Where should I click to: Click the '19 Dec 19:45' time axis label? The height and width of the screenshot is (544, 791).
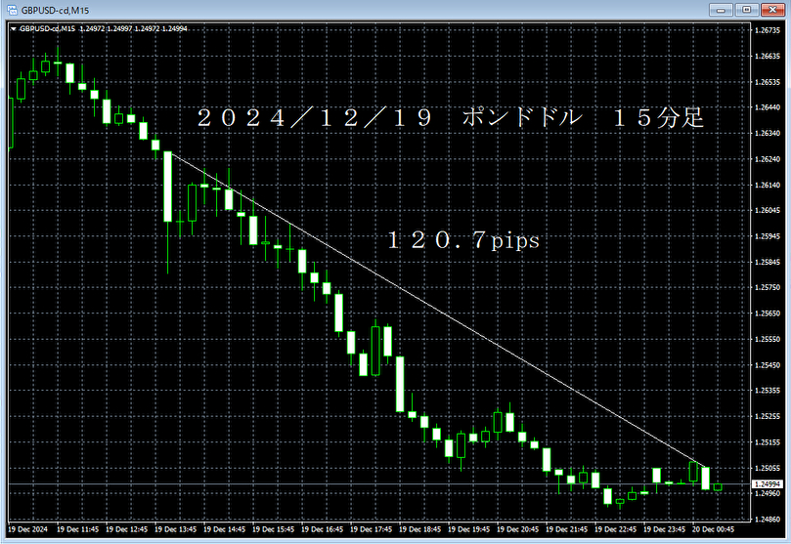click(x=469, y=529)
